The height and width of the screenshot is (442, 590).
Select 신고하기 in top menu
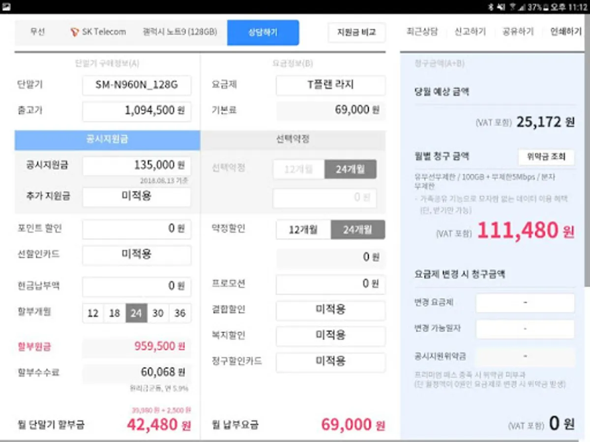[x=470, y=32]
